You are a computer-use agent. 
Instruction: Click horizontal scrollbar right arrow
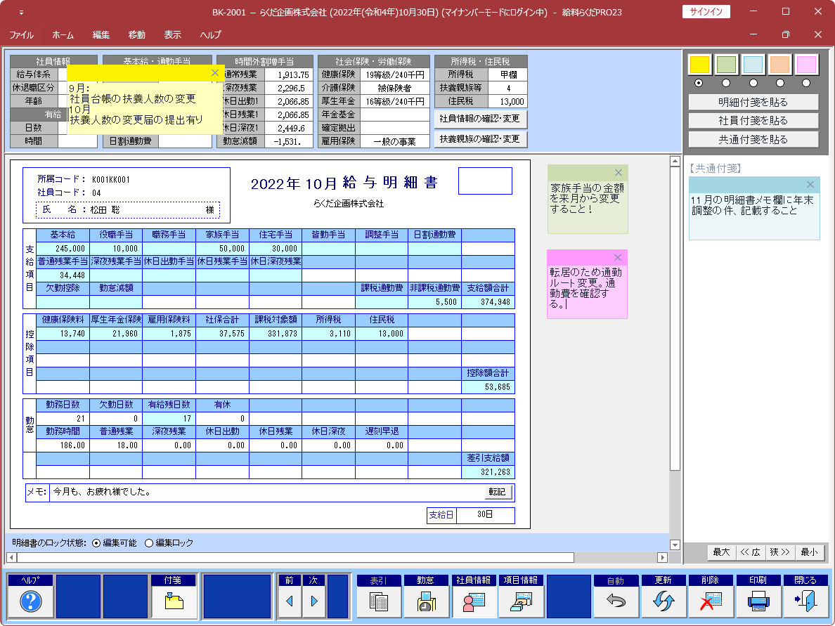[663, 557]
